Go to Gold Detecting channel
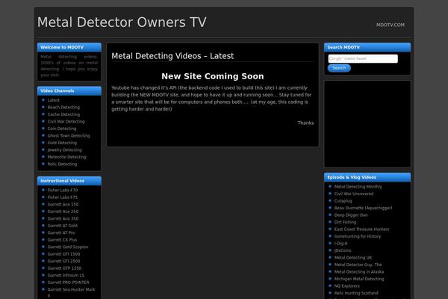The image size is (448, 299). pyautogui.click(x=62, y=143)
